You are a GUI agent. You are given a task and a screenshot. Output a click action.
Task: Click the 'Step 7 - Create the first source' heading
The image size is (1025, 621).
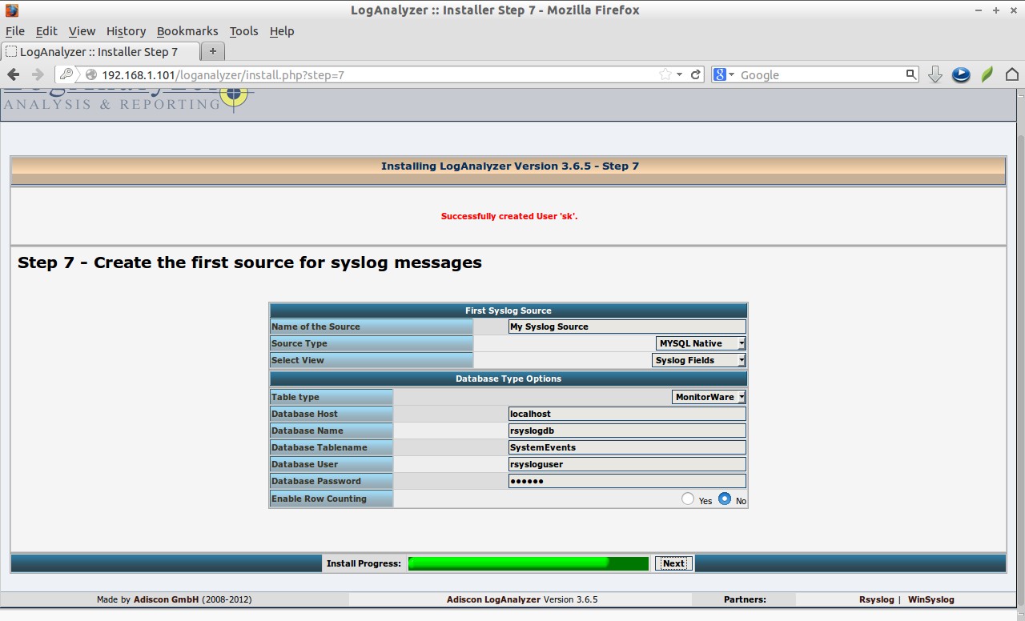pos(250,262)
